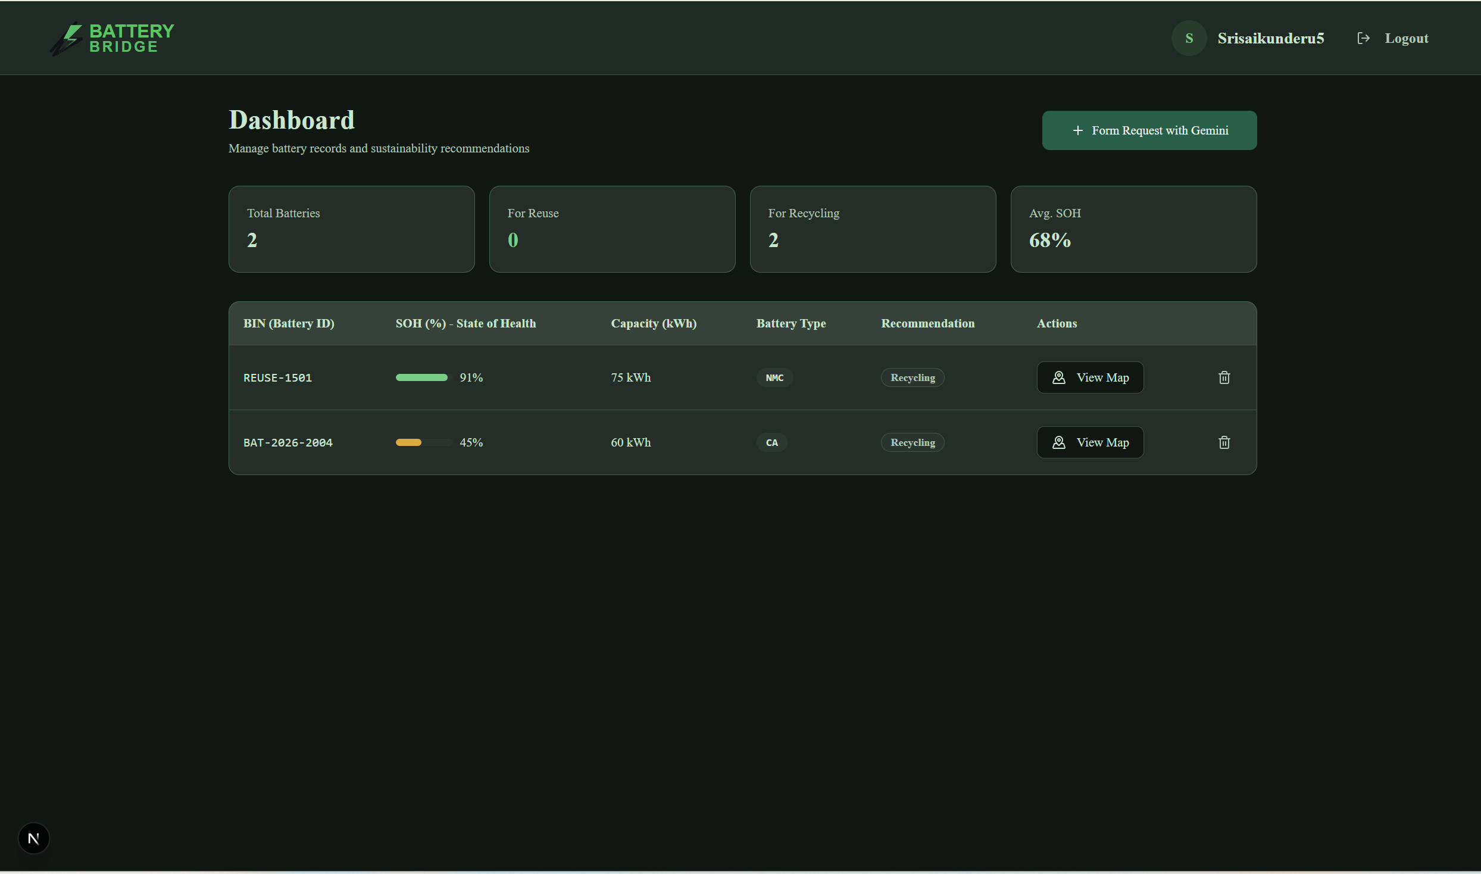Click the logout arrow icon
1481x874 pixels.
tap(1363, 38)
